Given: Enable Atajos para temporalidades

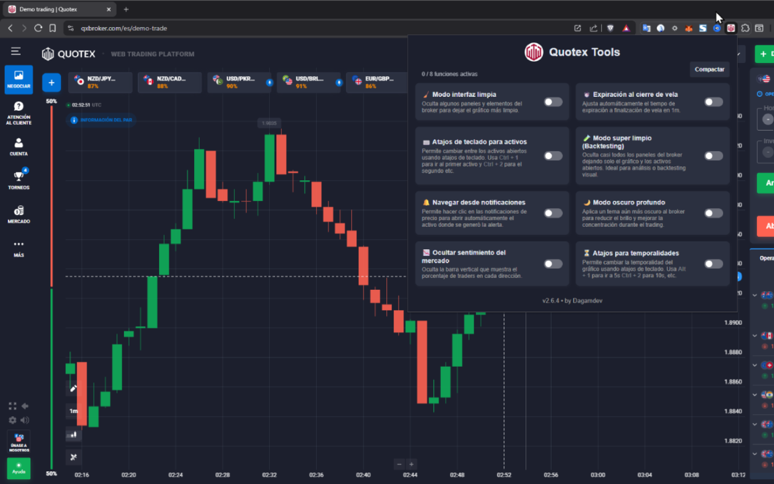Looking at the screenshot, I should [x=714, y=264].
